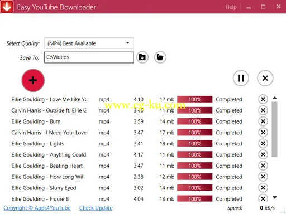Click the Check Update link
Viewport: 286px width, 214px height.
click(x=96, y=208)
